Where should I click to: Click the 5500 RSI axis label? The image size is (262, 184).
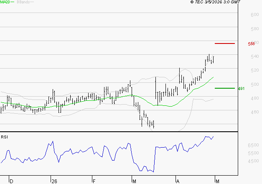pos(254,153)
